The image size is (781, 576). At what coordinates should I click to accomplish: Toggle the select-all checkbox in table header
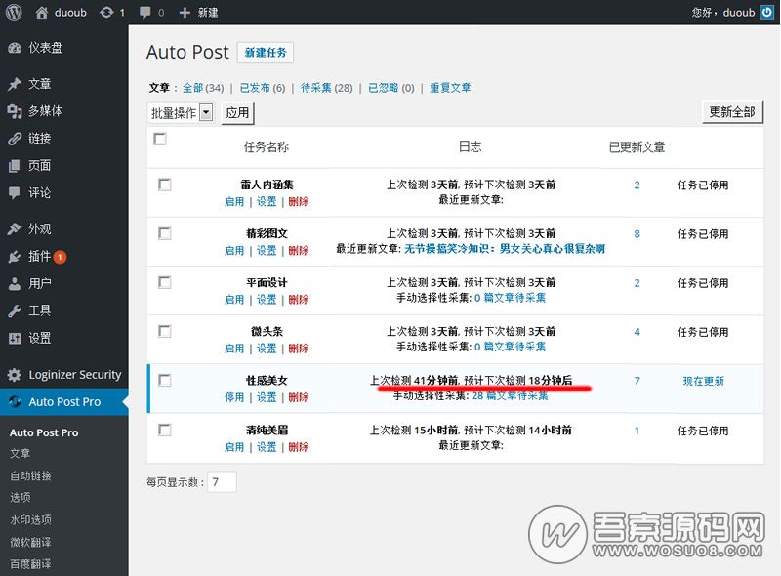160,139
